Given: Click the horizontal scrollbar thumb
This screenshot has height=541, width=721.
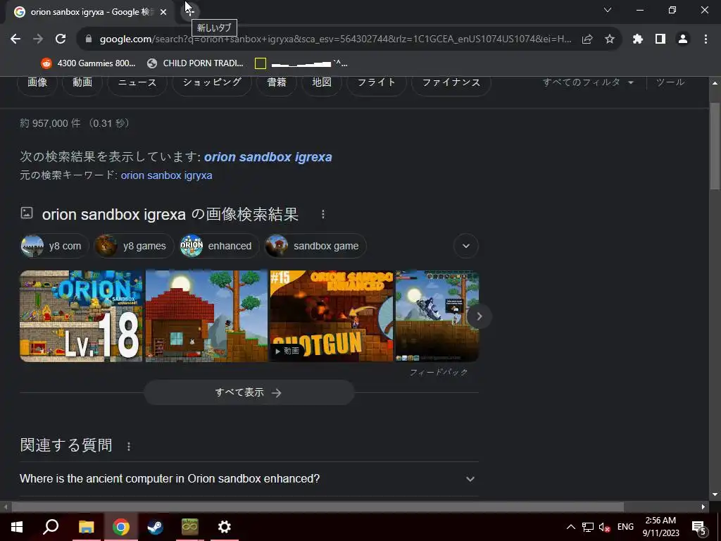Looking at the screenshot, I should (318, 507).
